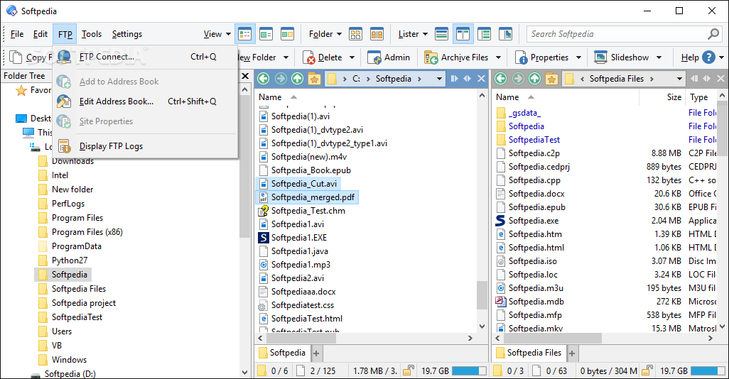
Task: Click the Help button
Action: point(698,57)
